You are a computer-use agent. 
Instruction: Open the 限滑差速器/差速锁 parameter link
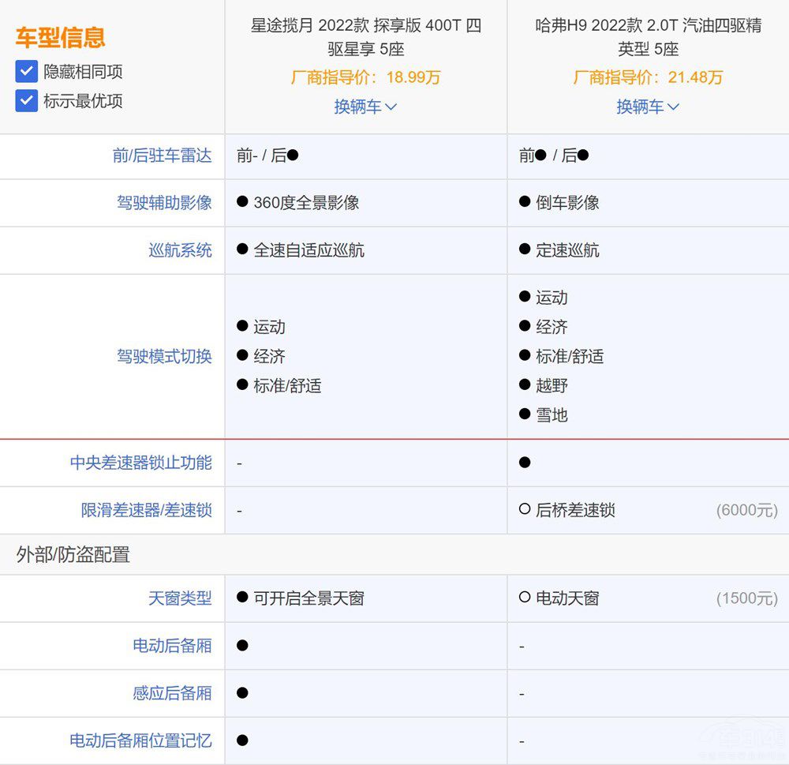click(146, 510)
